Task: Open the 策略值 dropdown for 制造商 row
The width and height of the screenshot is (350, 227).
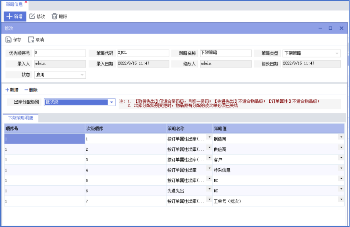Action: click(341, 137)
